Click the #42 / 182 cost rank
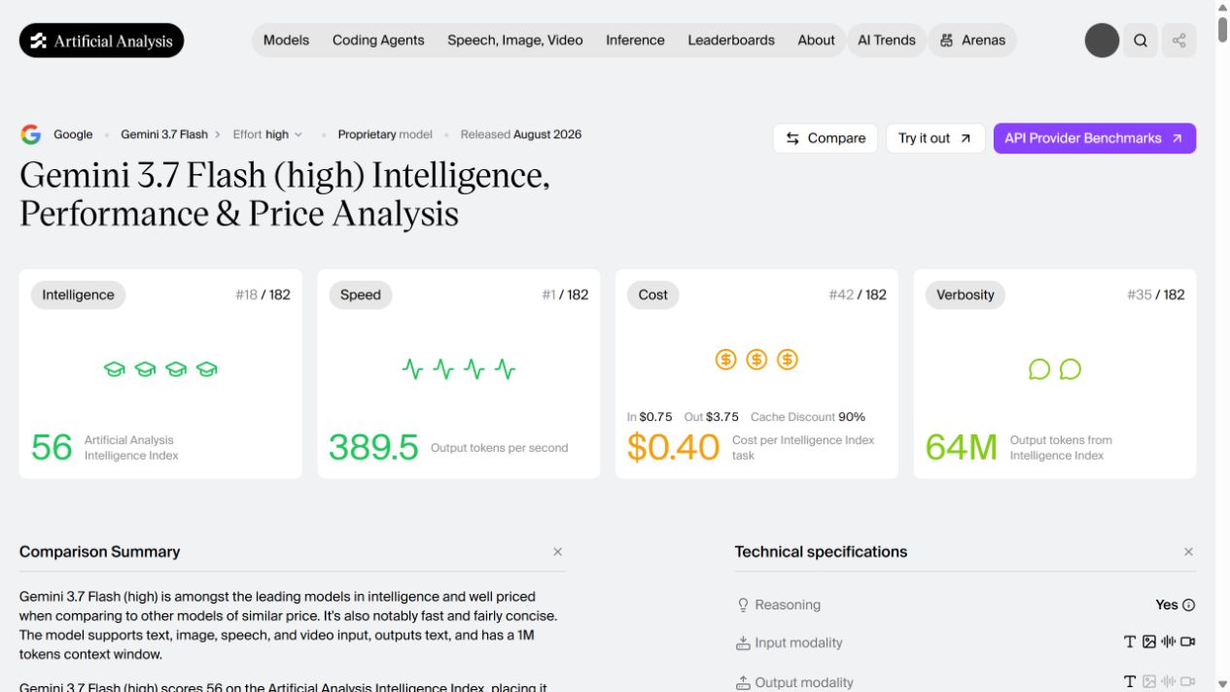1230x692 pixels. click(858, 294)
